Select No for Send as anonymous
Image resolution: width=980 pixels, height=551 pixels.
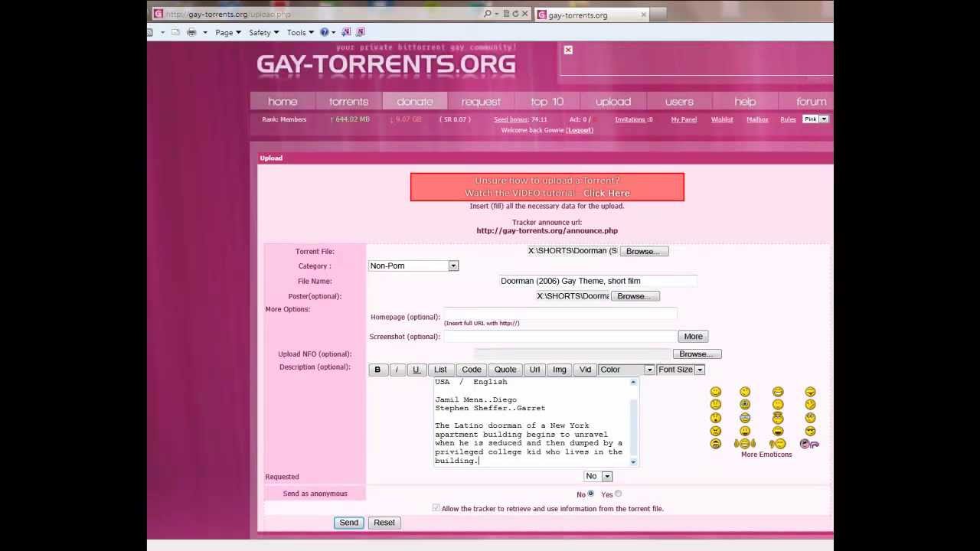click(590, 494)
